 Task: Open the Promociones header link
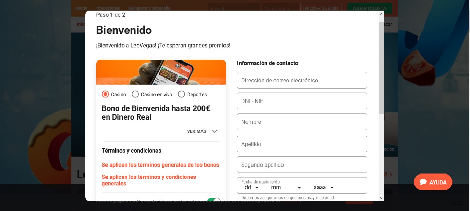pos(108,8)
